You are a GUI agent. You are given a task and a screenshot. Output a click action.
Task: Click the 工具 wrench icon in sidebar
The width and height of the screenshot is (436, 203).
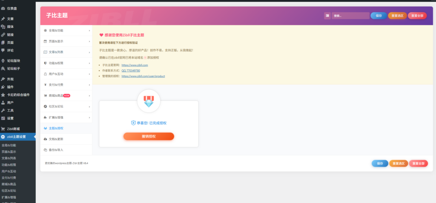point(3,110)
